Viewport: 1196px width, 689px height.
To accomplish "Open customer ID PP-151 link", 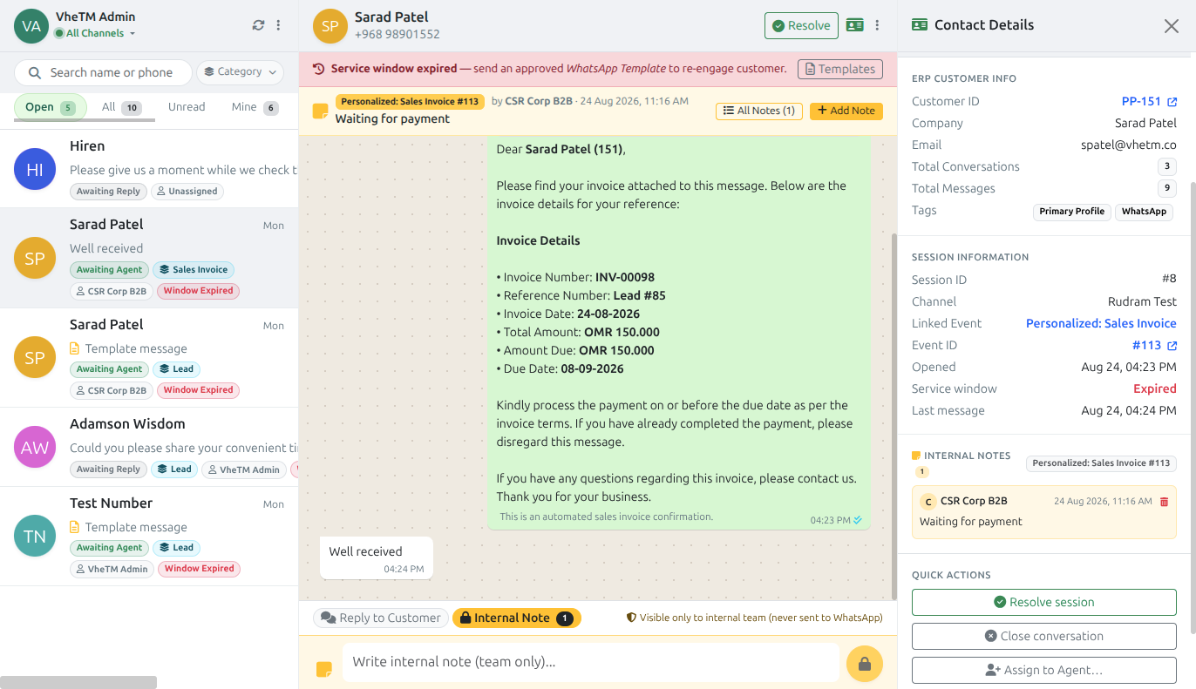I will click(x=1141, y=101).
